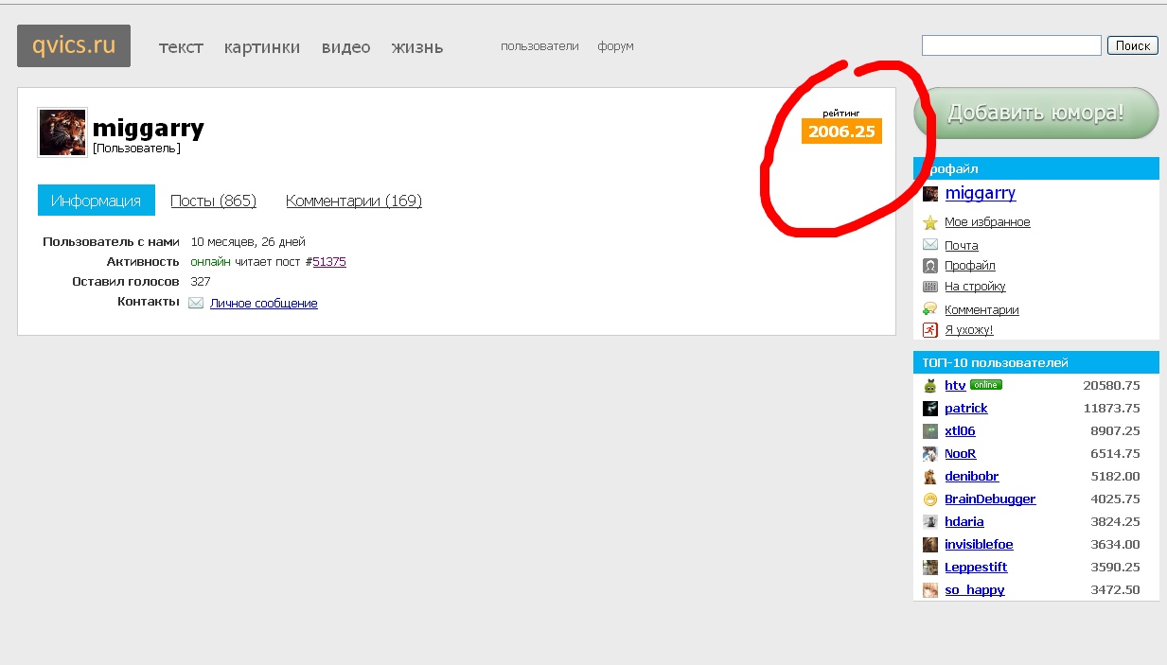Switch to the Комментарии (169) tab

[354, 201]
